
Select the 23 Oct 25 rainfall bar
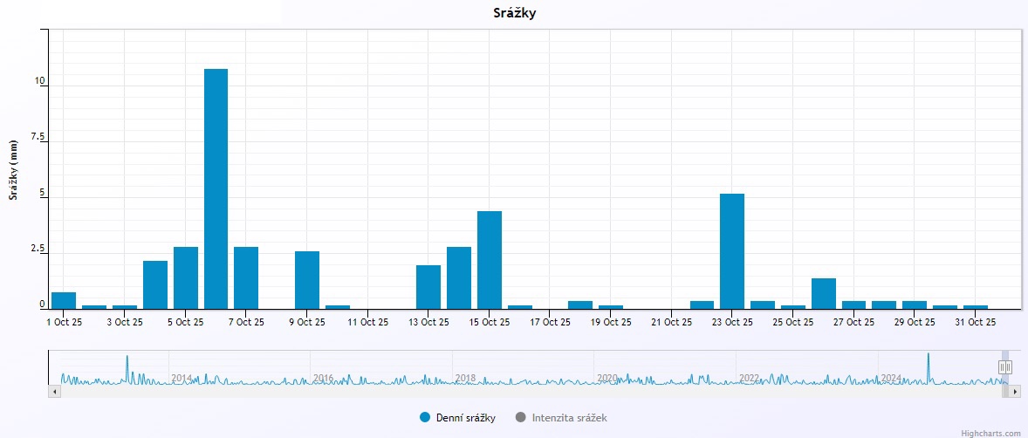(731, 251)
